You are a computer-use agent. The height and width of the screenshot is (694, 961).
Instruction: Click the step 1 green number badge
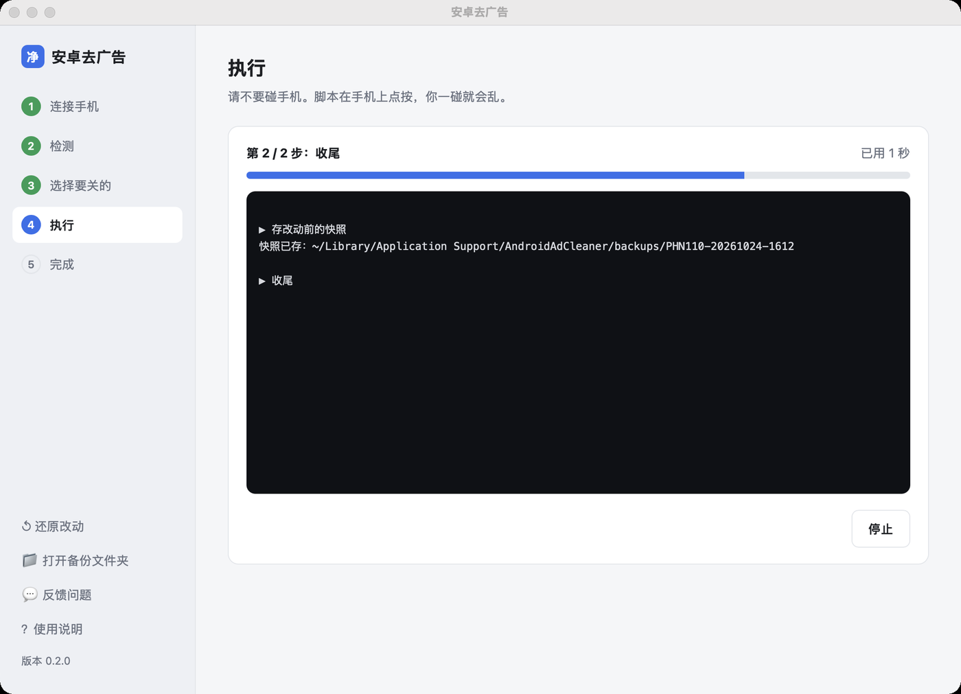coord(31,106)
